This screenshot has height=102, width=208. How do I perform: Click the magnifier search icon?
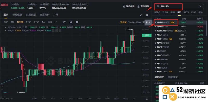pyautogui.click(x=158, y=6)
